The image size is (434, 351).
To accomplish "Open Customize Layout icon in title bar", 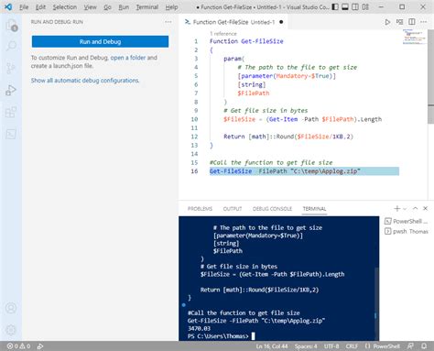I will 365,6.
